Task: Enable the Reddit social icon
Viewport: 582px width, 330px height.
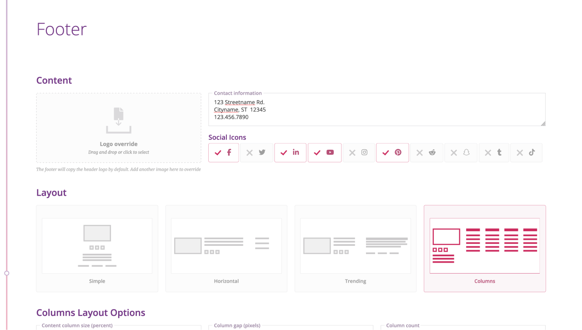Action: [426, 152]
